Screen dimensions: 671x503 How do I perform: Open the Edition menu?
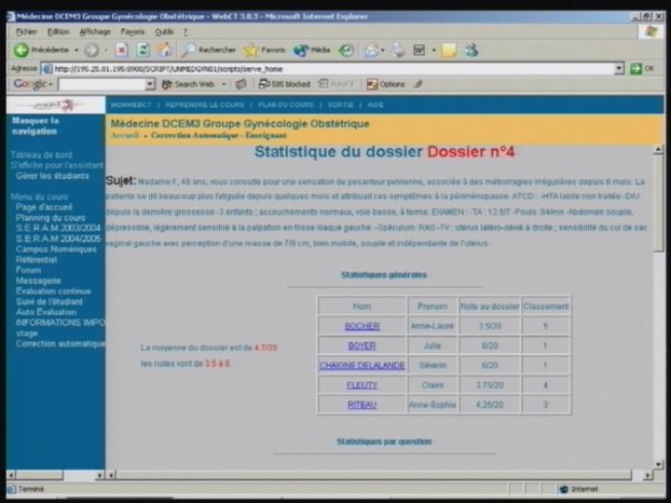click(58, 32)
